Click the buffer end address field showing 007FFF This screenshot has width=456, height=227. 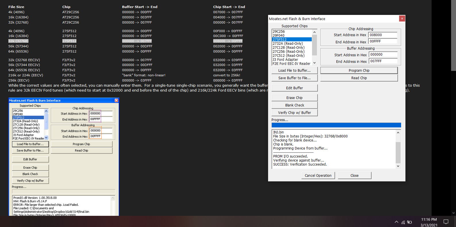tap(383, 61)
